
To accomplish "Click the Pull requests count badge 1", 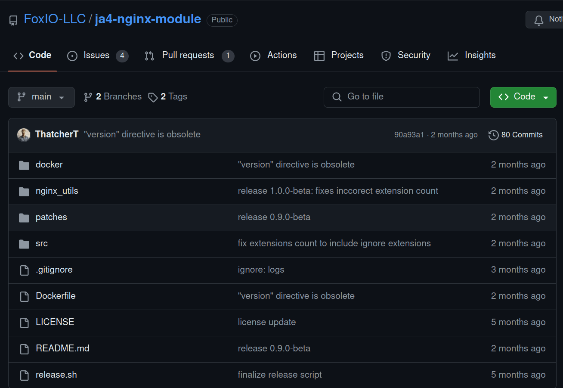I will click(228, 56).
